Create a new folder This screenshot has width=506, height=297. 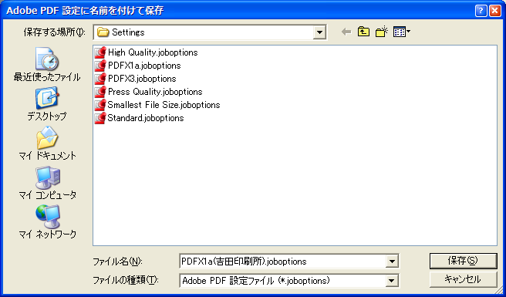tap(381, 32)
